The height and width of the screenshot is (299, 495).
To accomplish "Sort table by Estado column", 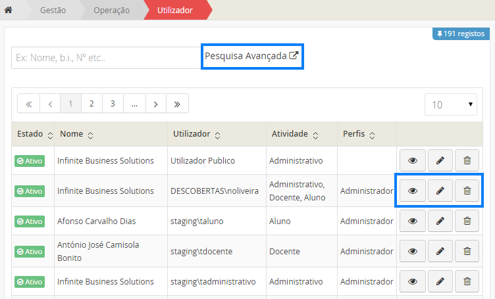I will 33,134.
